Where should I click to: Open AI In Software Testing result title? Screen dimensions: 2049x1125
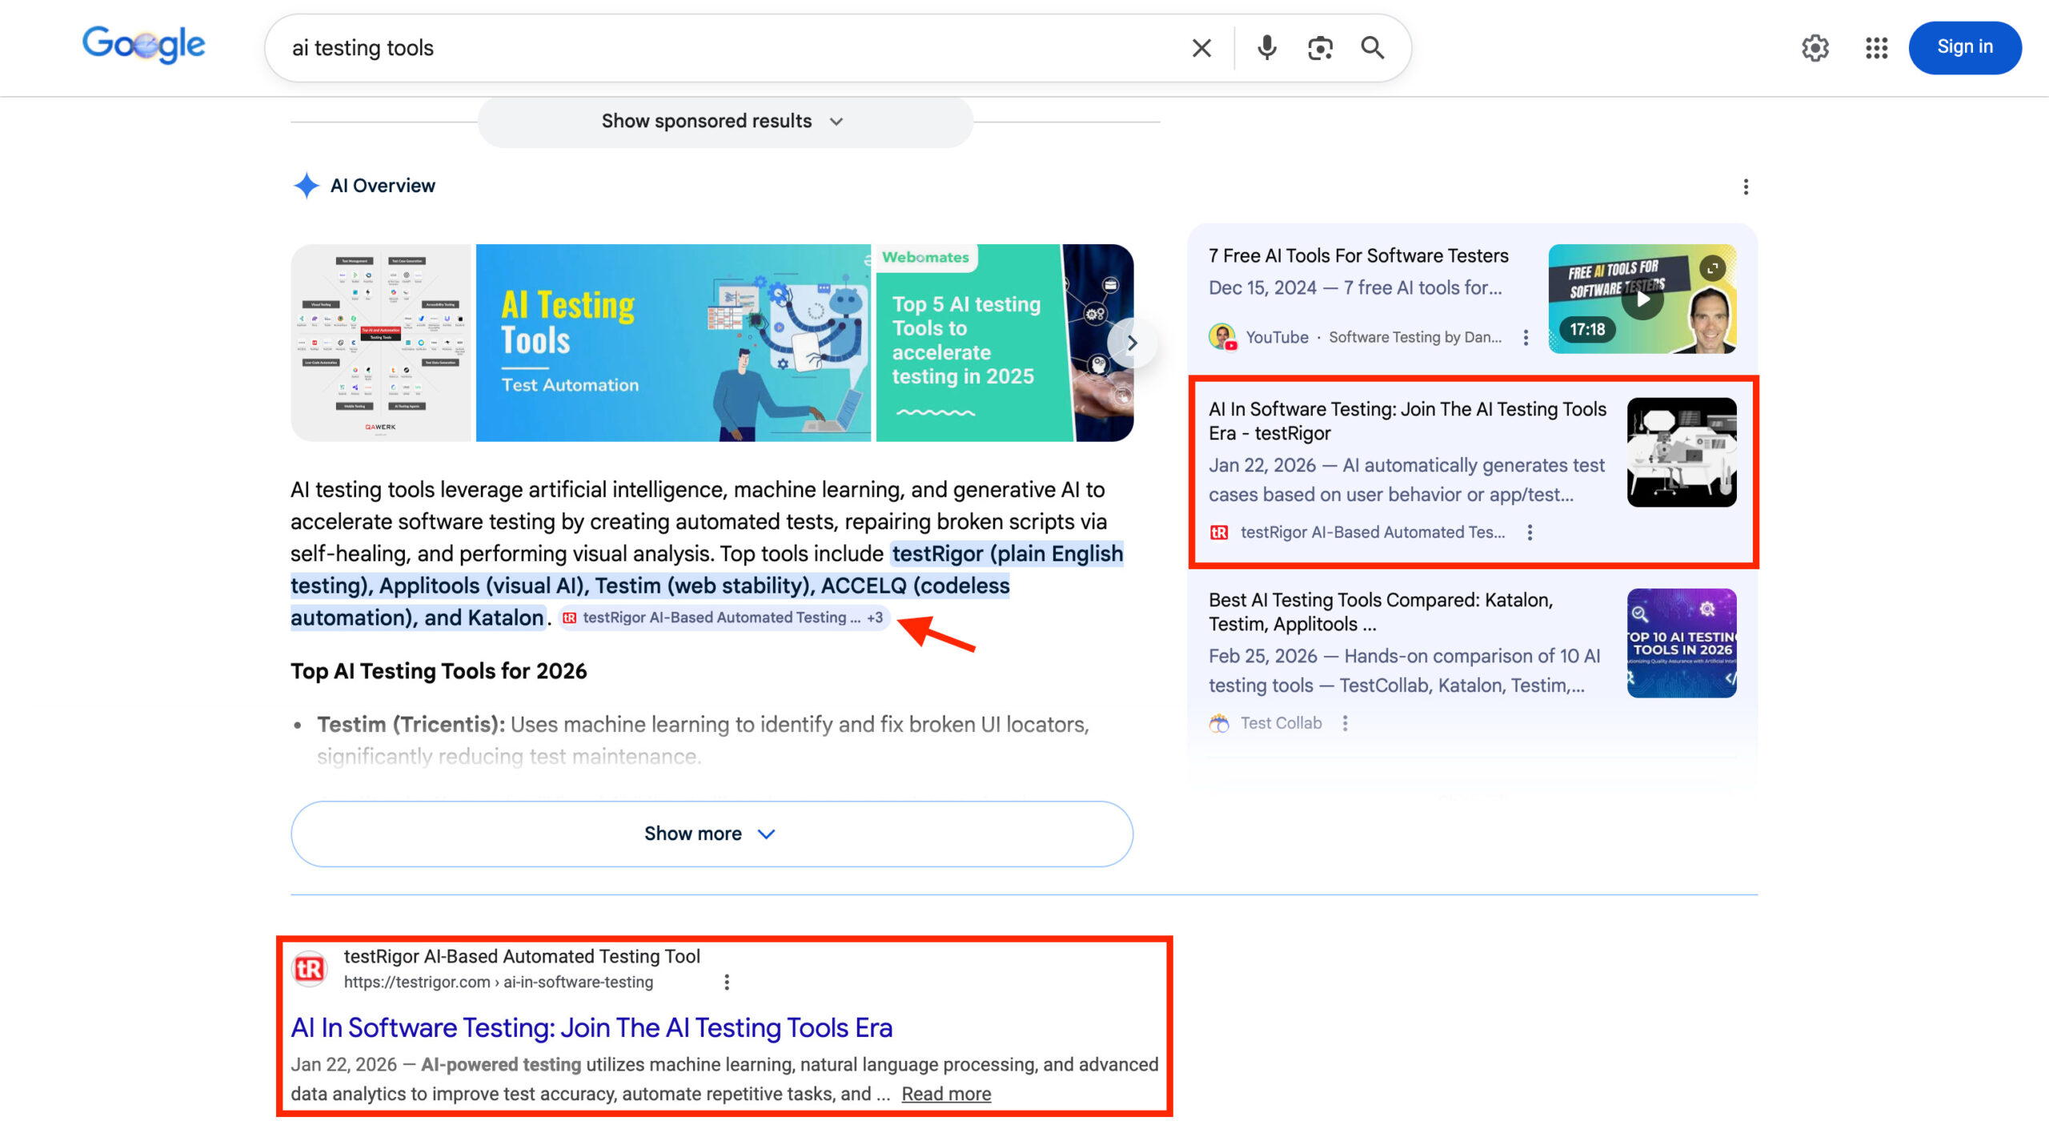pyautogui.click(x=591, y=1027)
